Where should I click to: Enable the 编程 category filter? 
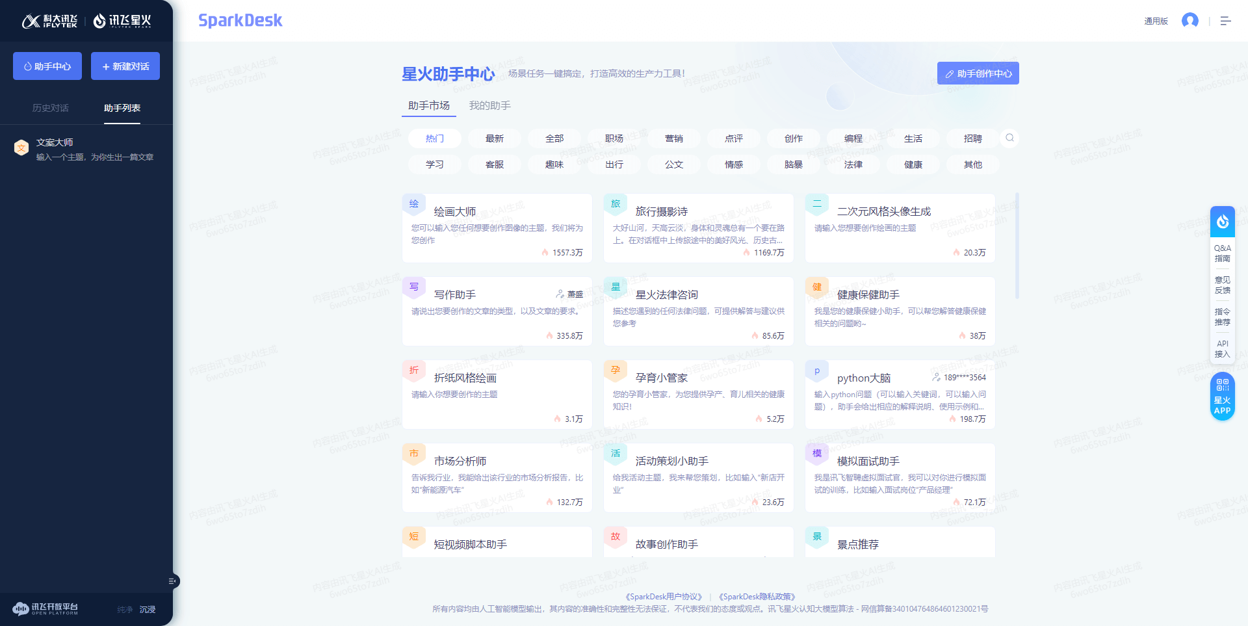pos(853,138)
